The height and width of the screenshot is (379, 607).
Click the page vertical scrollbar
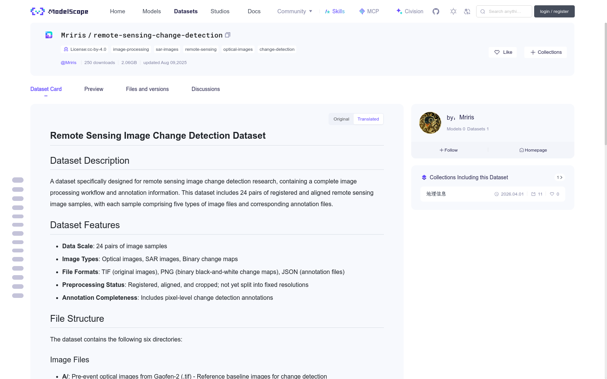[x=605, y=83]
